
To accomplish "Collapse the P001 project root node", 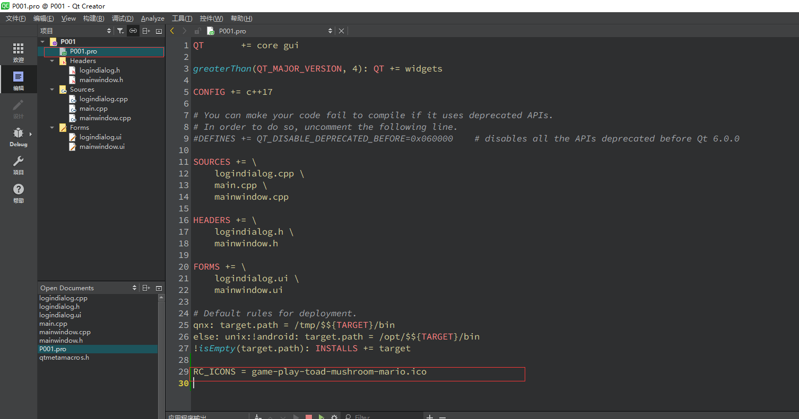I will (x=42, y=41).
